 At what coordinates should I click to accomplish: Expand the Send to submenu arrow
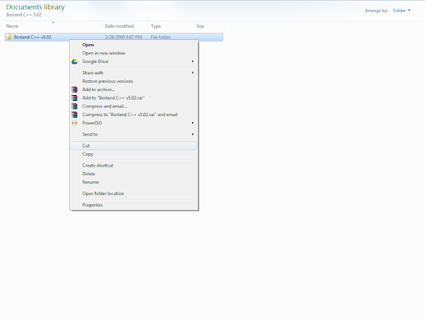193,134
